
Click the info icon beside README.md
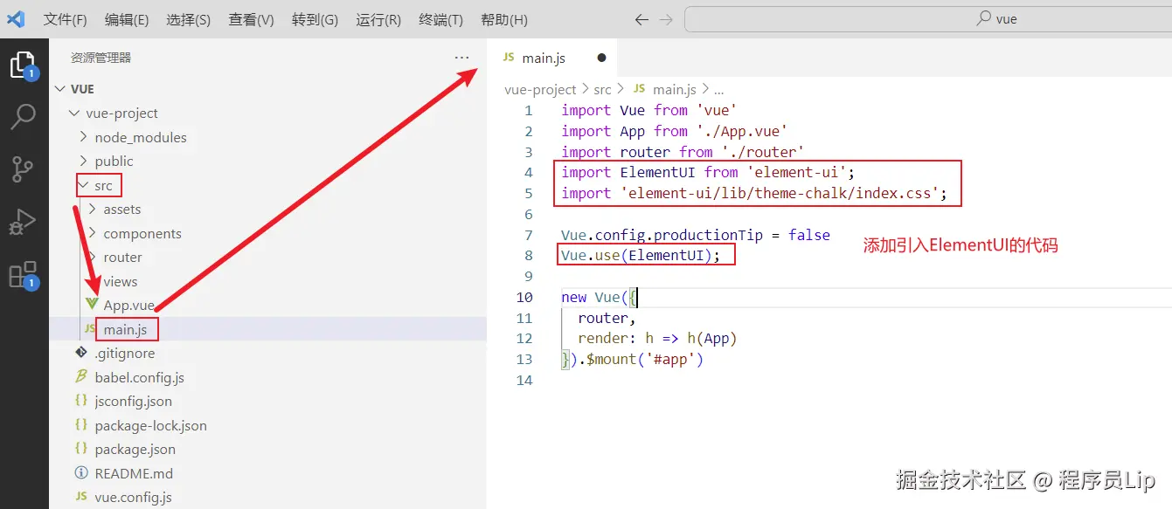[81, 473]
